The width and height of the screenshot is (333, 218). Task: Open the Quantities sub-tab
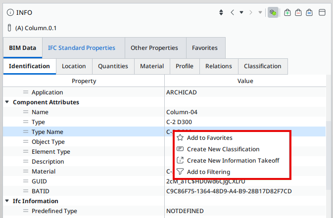point(113,66)
